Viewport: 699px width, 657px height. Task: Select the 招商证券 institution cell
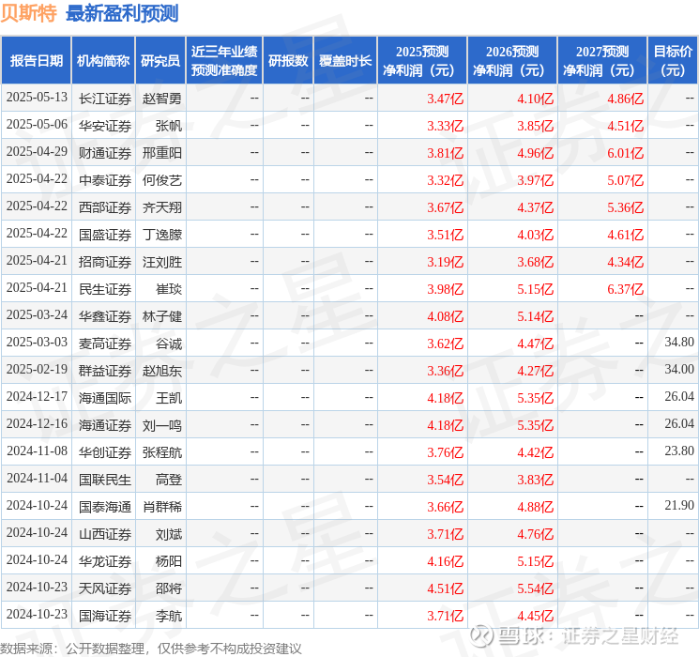[x=105, y=262]
